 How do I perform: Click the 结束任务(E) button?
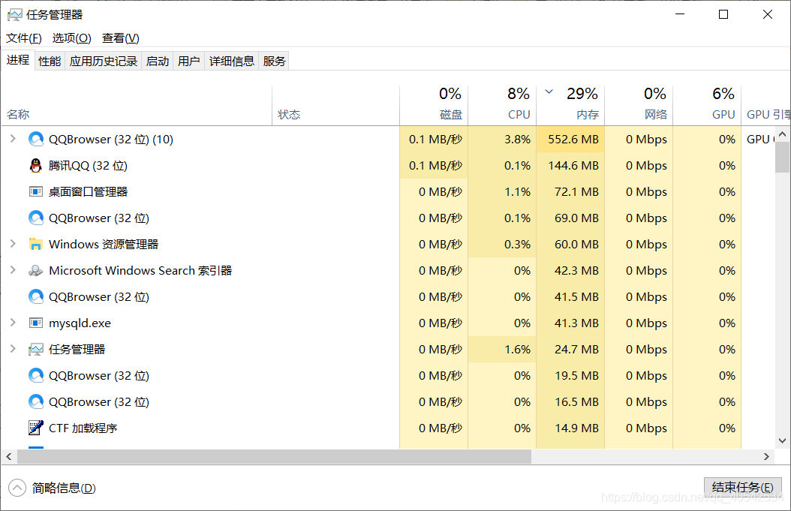tap(742, 487)
